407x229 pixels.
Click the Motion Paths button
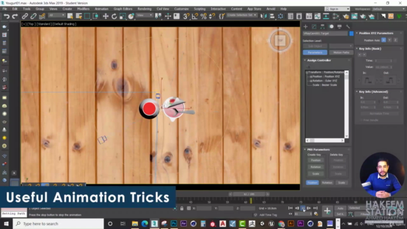pyautogui.click(x=341, y=52)
